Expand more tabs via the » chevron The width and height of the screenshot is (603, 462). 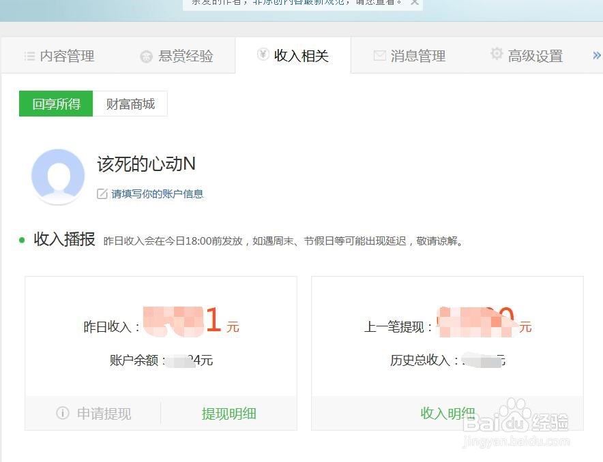coord(597,56)
